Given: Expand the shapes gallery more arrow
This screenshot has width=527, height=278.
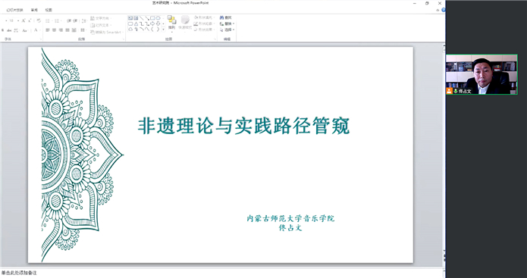Looking at the screenshot, I should pyautogui.click(x=164, y=30).
